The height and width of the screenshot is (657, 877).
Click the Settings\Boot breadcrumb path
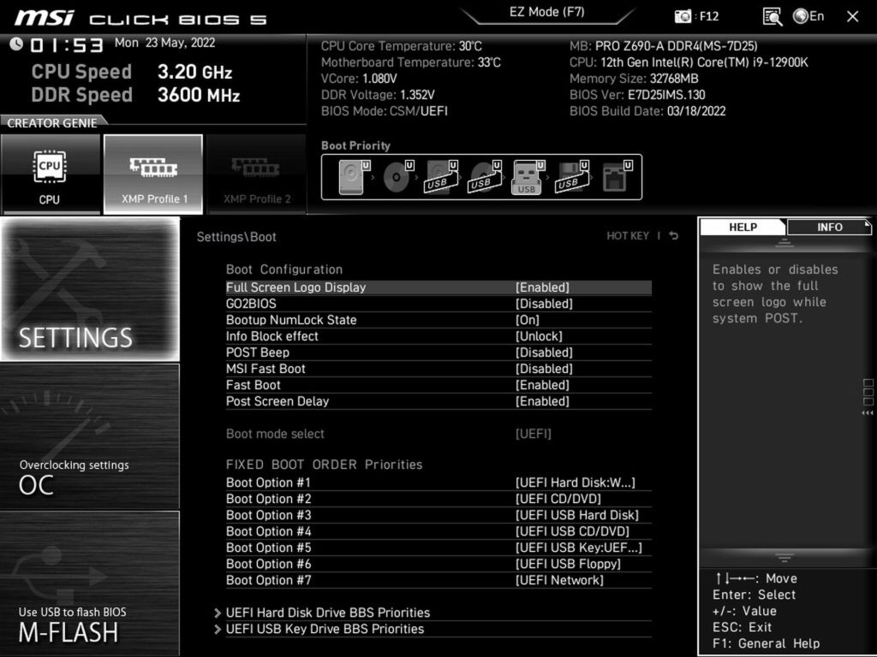point(236,236)
